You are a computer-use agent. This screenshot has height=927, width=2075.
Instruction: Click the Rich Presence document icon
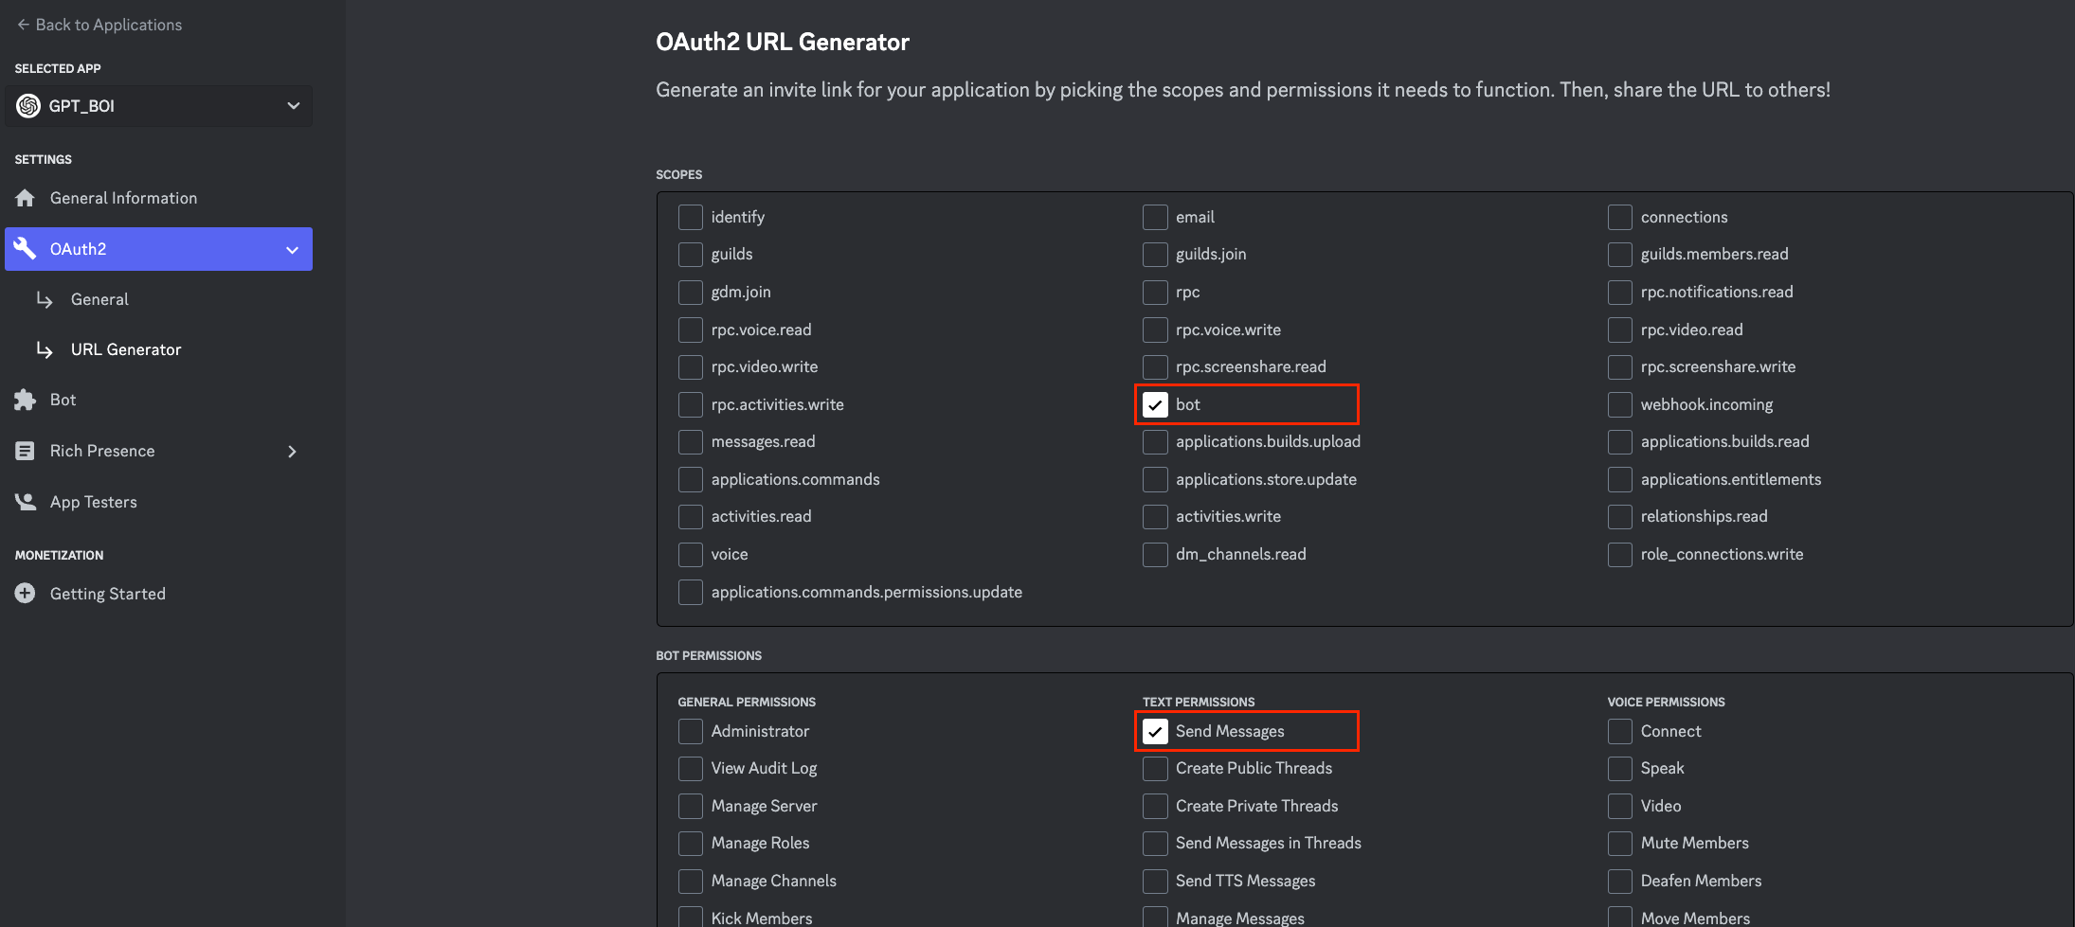(26, 451)
